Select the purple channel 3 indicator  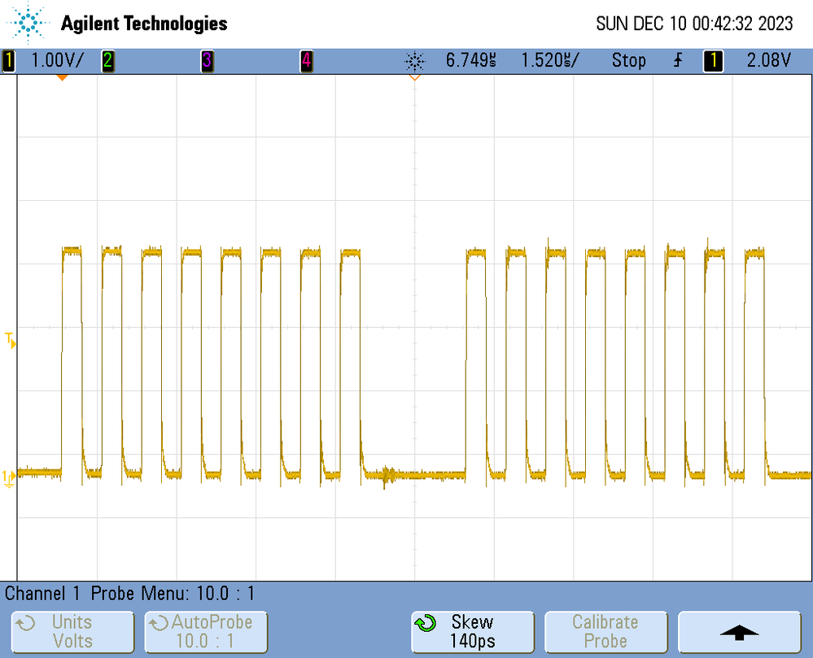pyautogui.click(x=207, y=61)
